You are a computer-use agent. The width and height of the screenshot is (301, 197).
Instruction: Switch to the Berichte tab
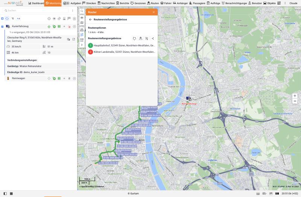click(x=123, y=3)
